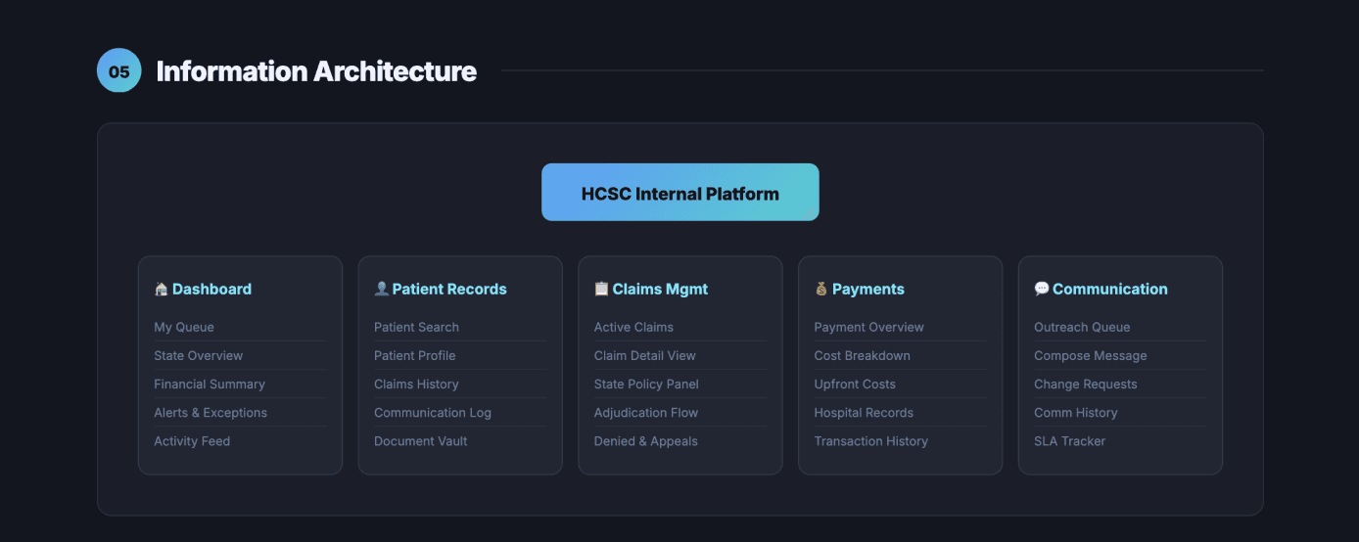Select the Dashboard heading
The image size is (1359, 542).
(211, 290)
